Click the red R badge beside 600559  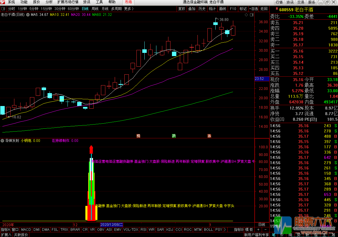(x=277, y=9)
